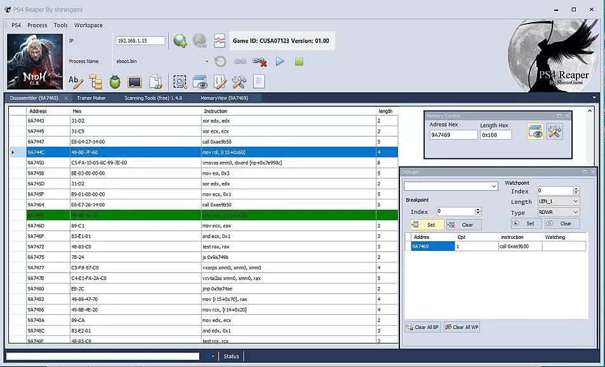Click the Clear All BP button

coord(423,327)
